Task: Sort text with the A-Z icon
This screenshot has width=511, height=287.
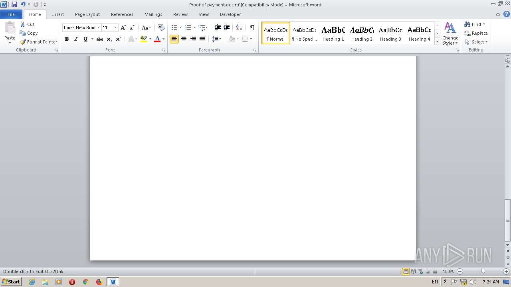Action: point(239,28)
